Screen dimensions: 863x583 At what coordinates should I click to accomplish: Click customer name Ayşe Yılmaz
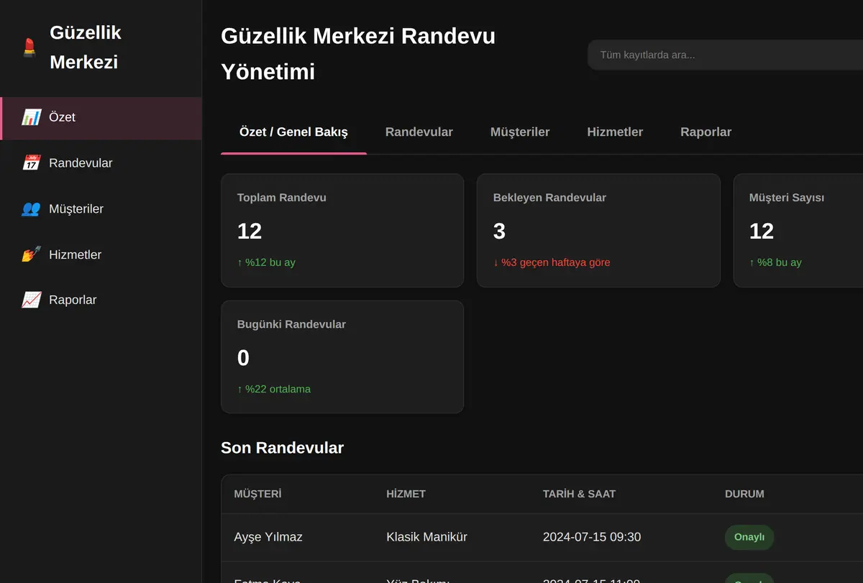pos(268,537)
